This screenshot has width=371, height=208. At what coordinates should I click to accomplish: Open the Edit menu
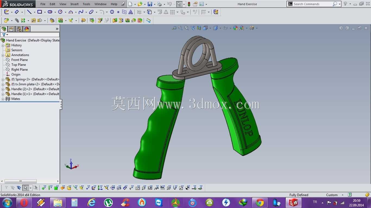click(x=52, y=4)
